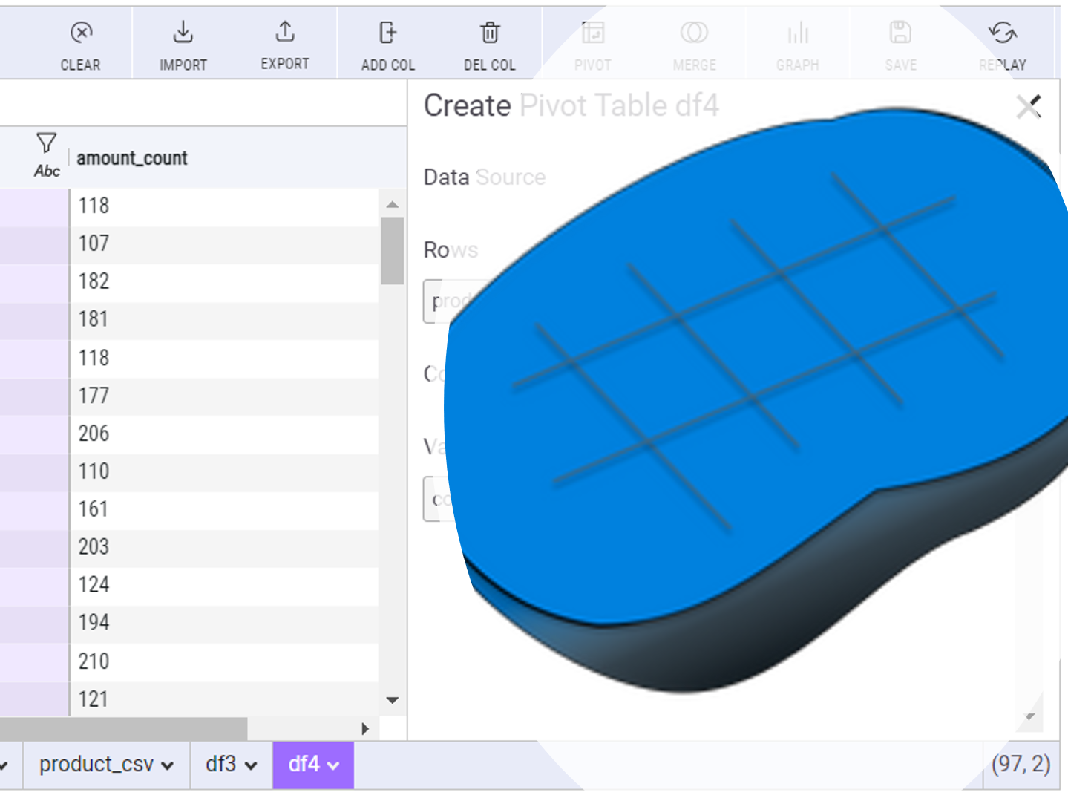Click the DEL COL trash icon
This screenshot has width=1068, height=801.
[x=489, y=33]
